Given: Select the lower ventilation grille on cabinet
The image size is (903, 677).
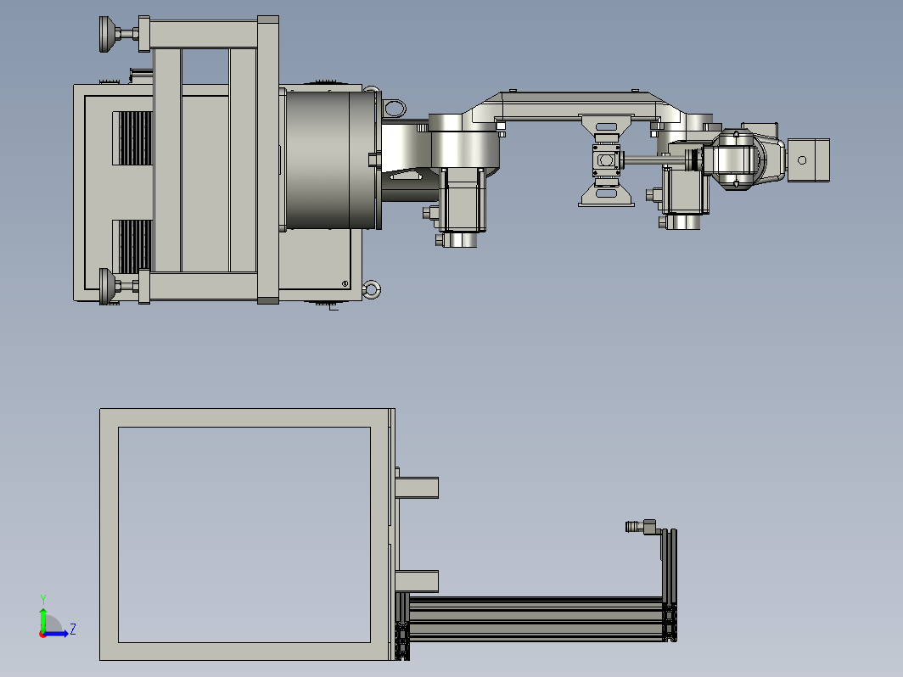Looking at the screenshot, I should pos(135,246).
